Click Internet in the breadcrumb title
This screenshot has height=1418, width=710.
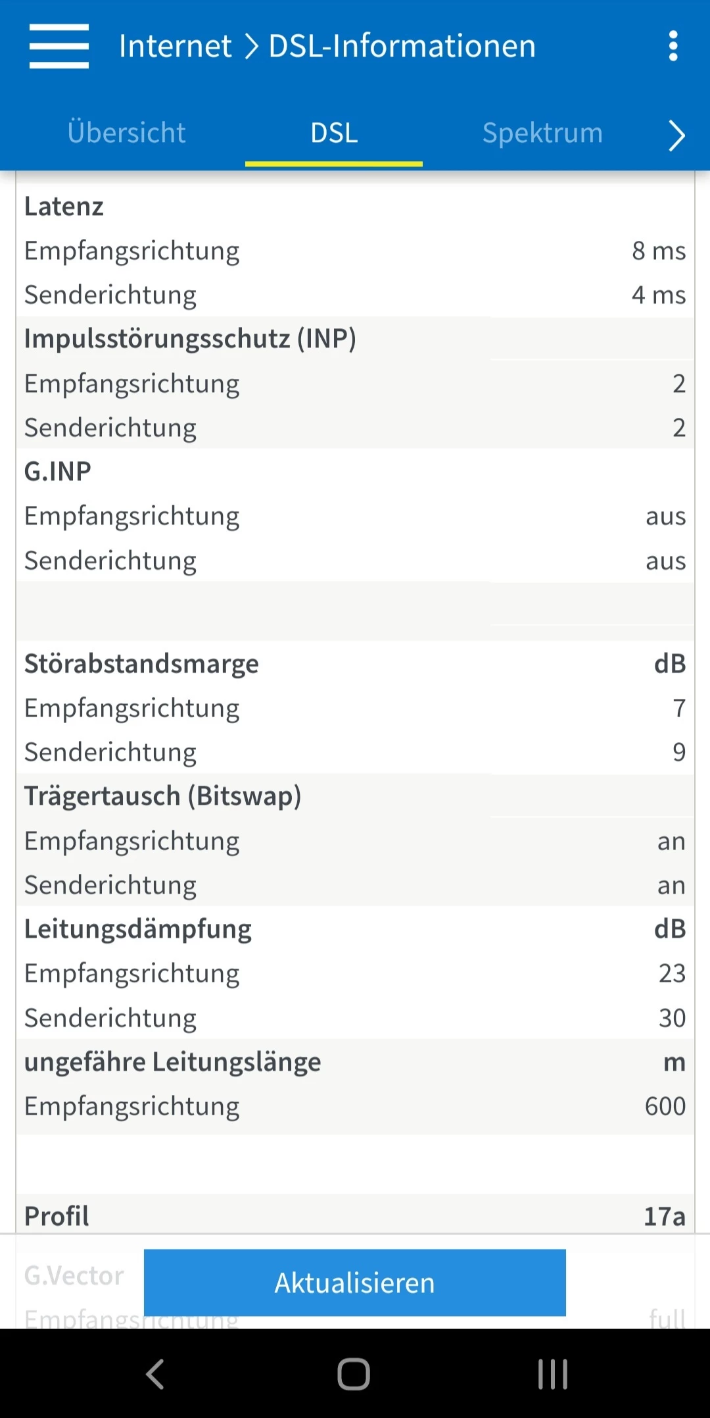[x=175, y=46]
